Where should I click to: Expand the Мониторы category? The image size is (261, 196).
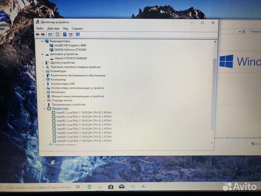tap(44, 92)
